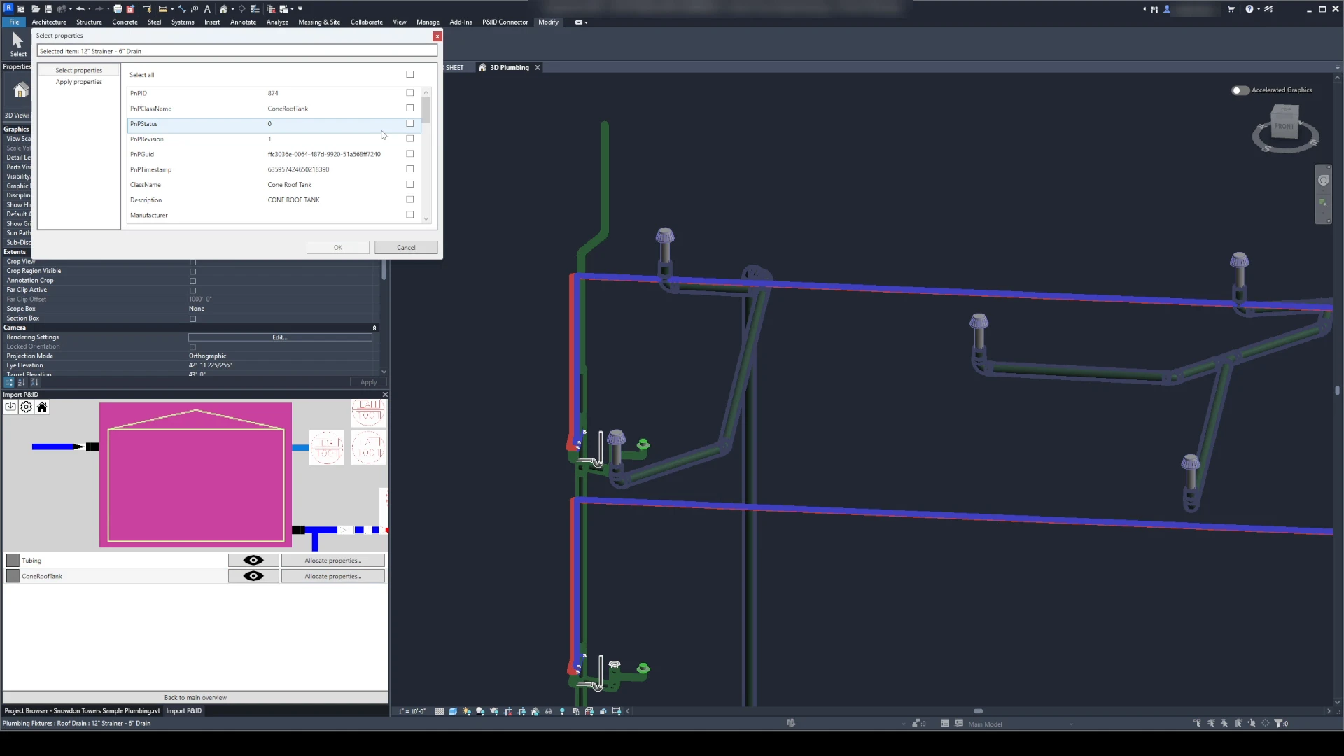Open the Undo history dropdown arrow

tap(90, 9)
